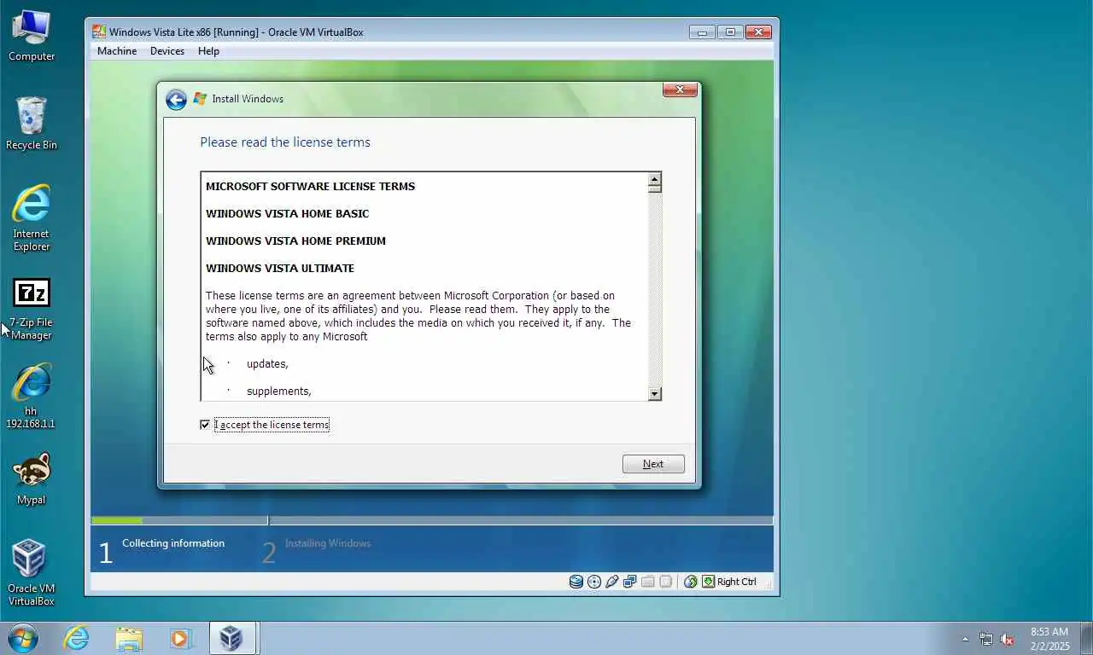Click the 'supplements,' bullet text
Screen dimensions: 1093x655
click(x=279, y=391)
